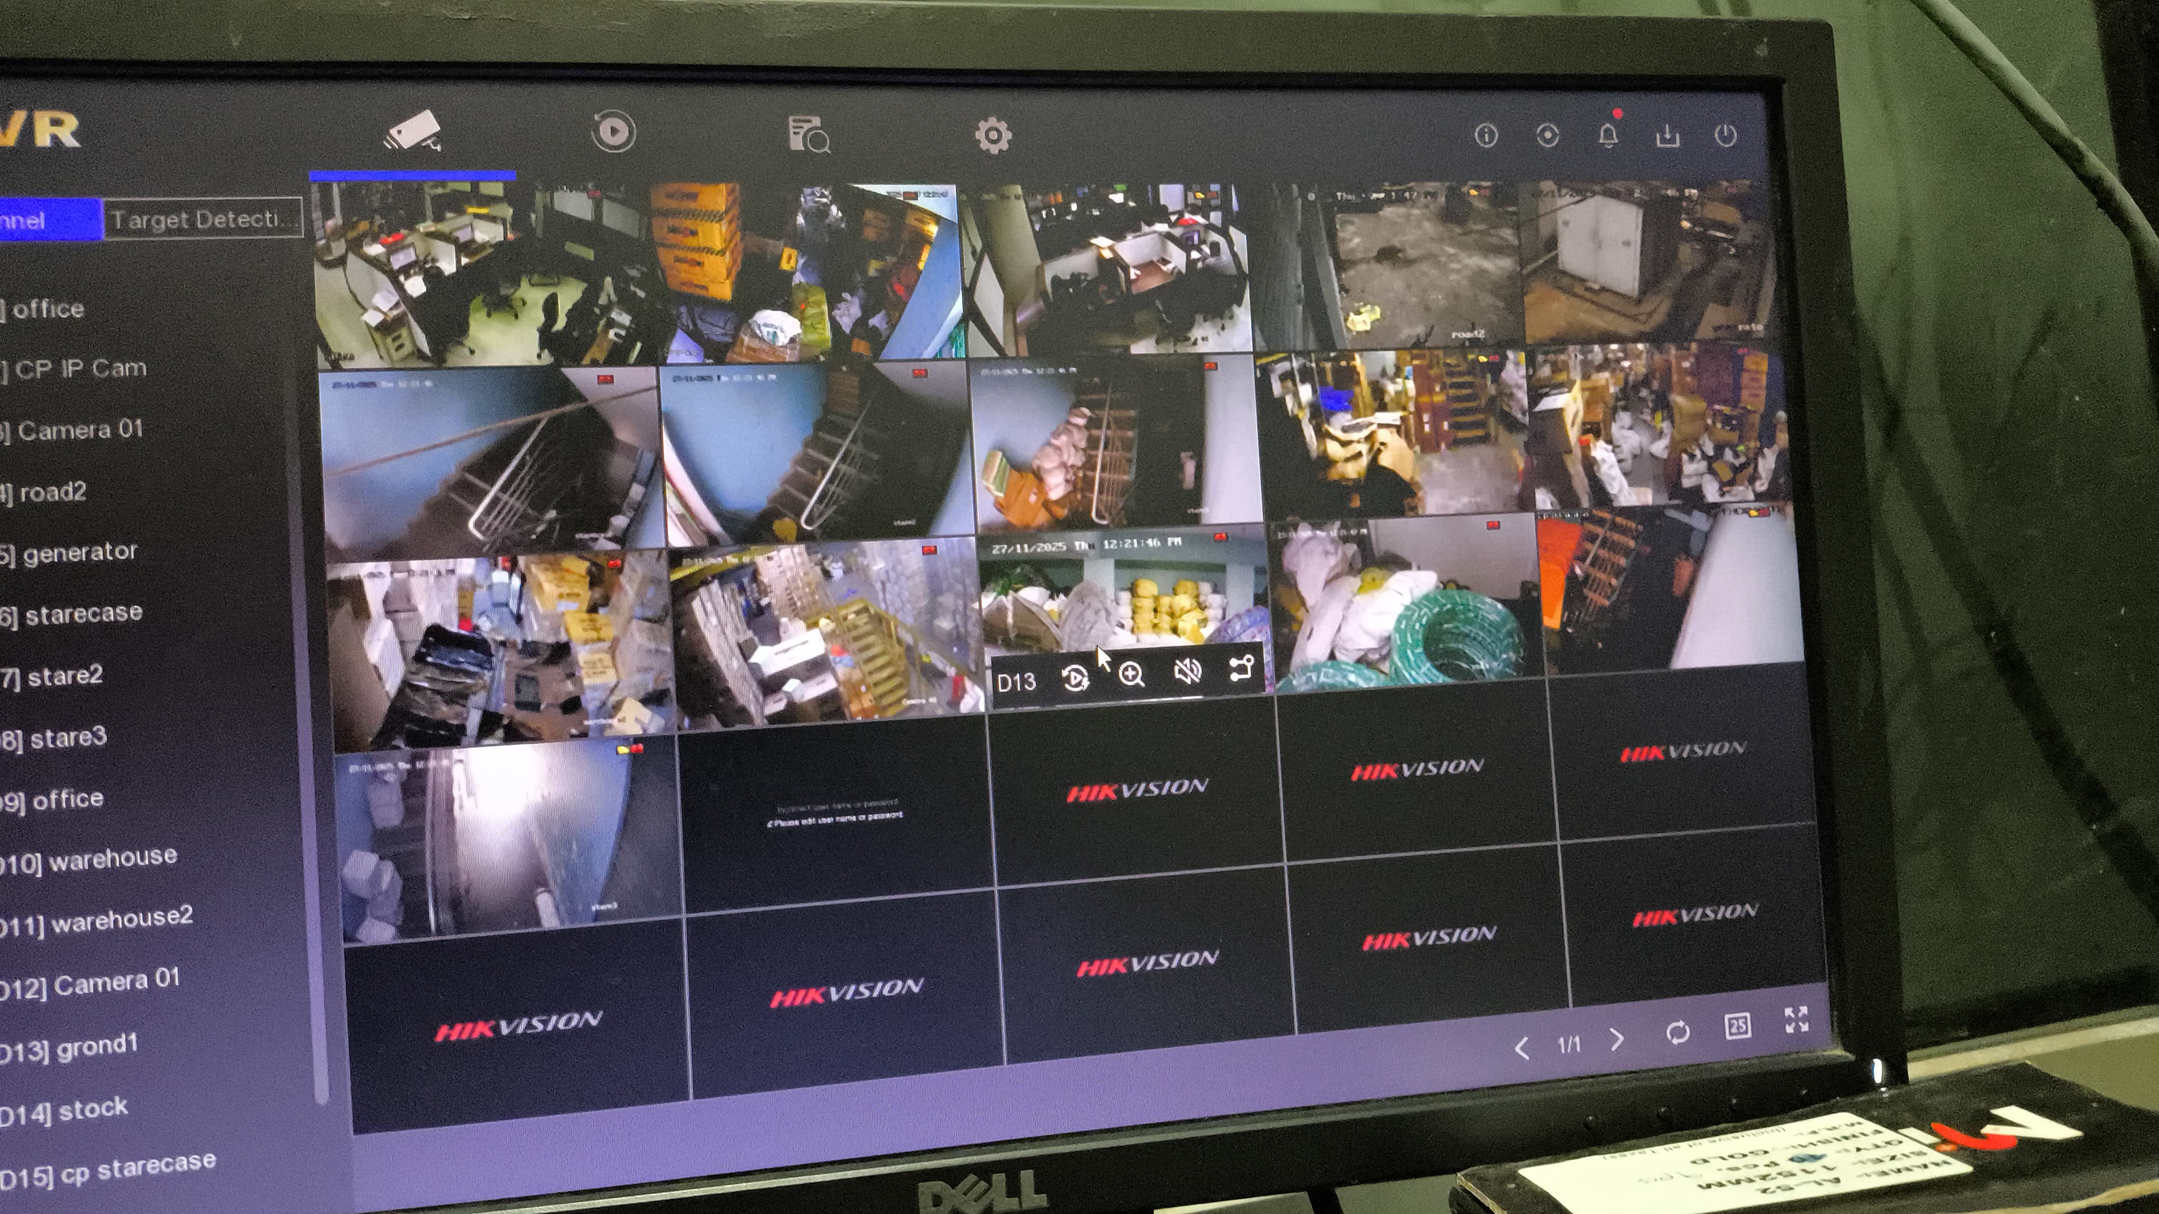
Task: Open the Playback icon in top bar
Action: pos(613,133)
